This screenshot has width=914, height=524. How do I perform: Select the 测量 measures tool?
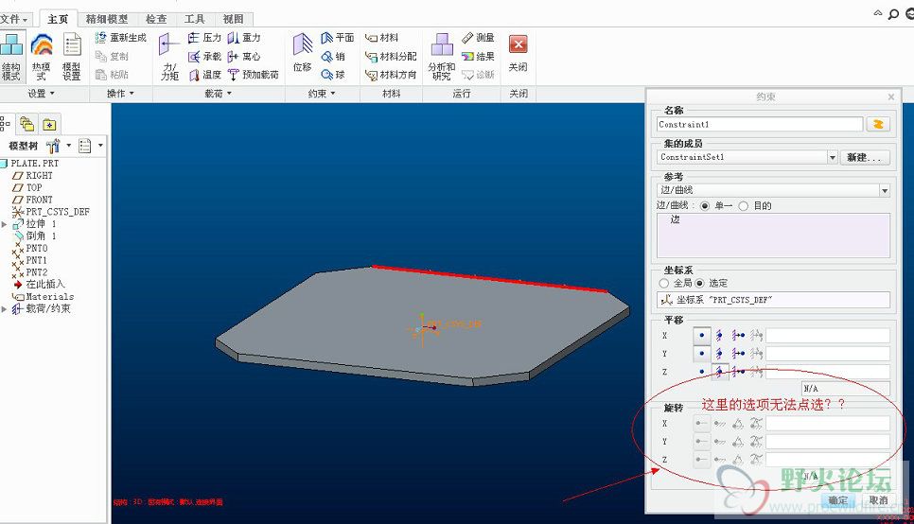(x=478, y=38)
